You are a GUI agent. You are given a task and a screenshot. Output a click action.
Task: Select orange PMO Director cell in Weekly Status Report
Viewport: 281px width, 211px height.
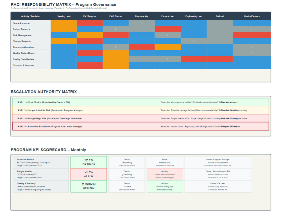click(116, 53)
